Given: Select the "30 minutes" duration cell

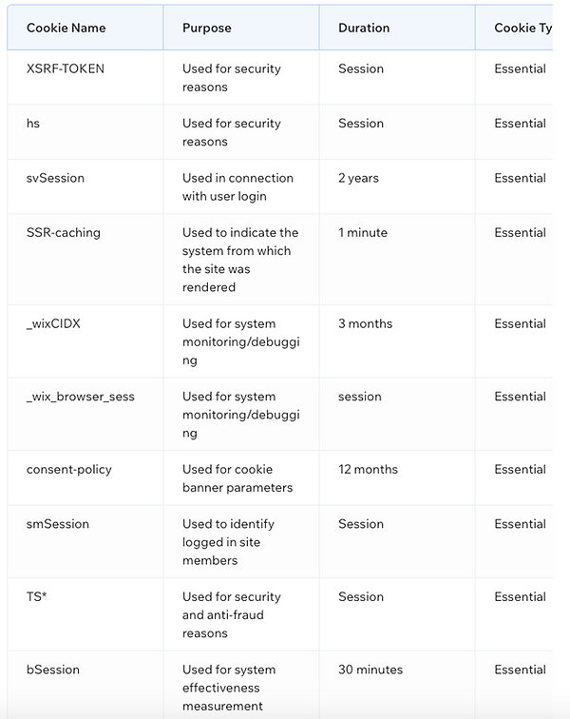Looking at the screenshot, I should tap(370, 670).
